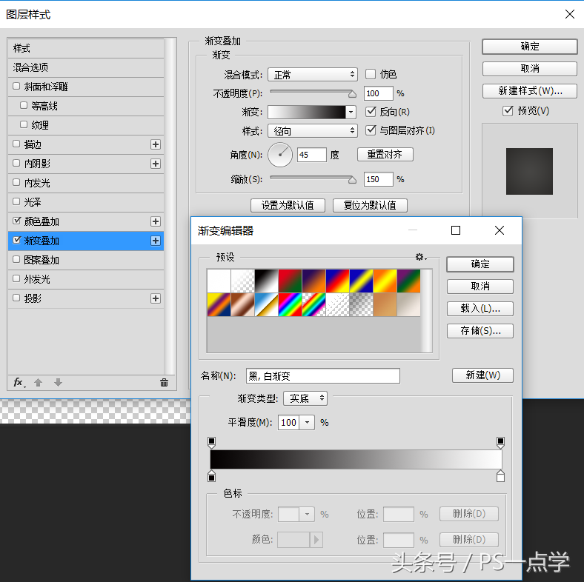Select the 光泽 style entry
This screenshot has height=582, width=584.
coord(86,202)
